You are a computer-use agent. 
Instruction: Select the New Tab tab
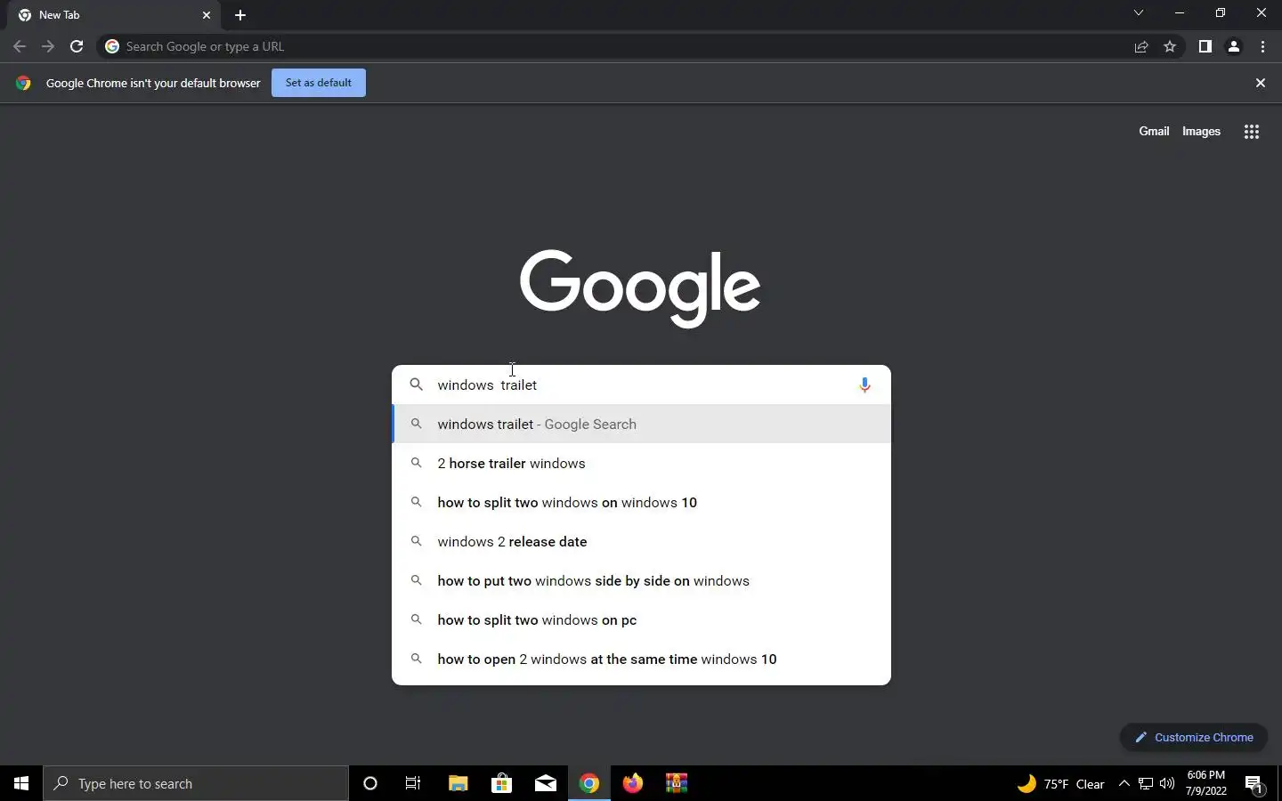point(114,15)
